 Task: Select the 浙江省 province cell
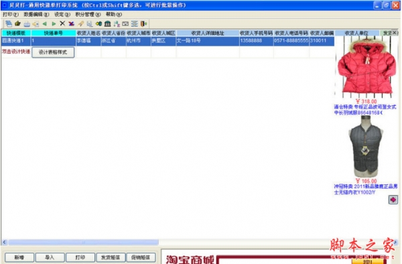[113, 41]
